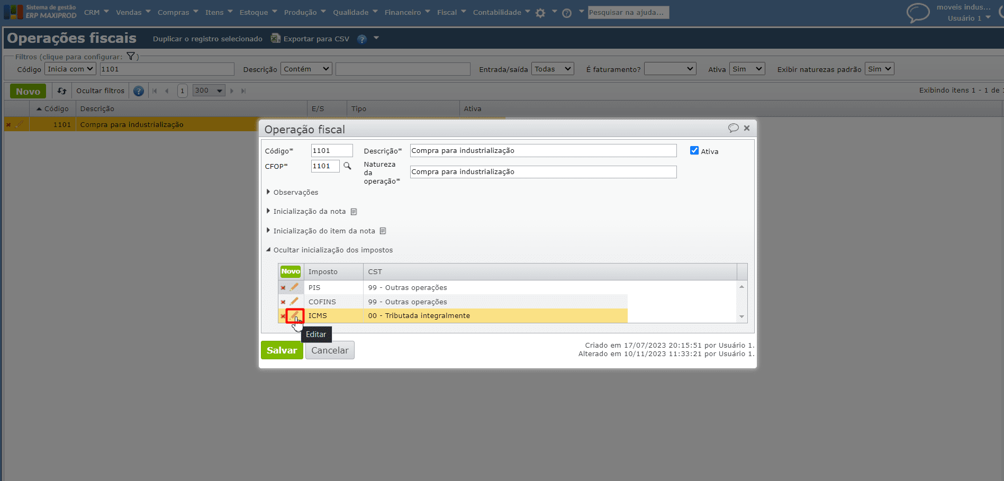Click the Salvar button
The width and height of the screenshot is (1004, 481).
tap(282, 350)
